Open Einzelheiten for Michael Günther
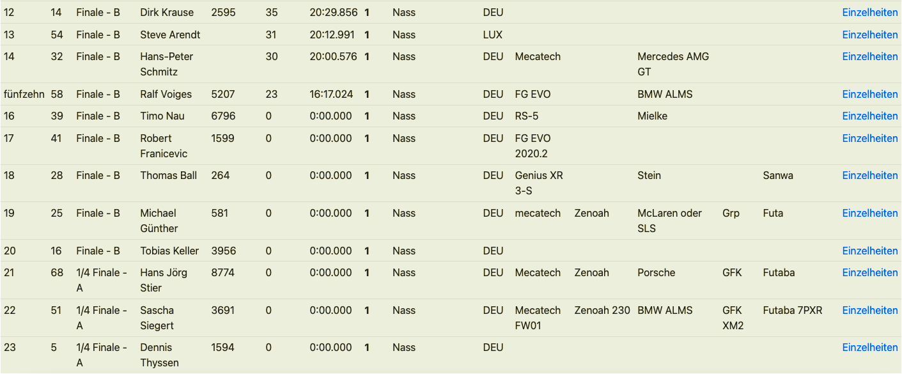902x374 pixels. (869, 213)
